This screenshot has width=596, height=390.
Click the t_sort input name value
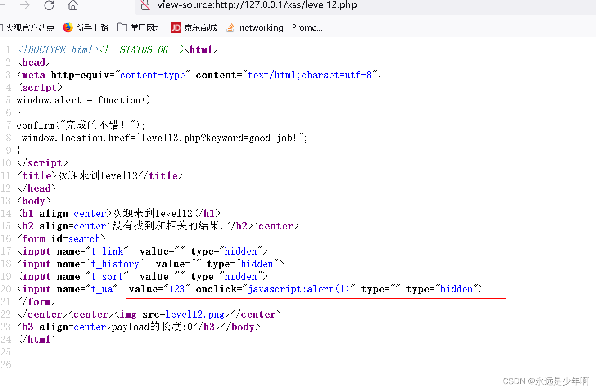108,277
